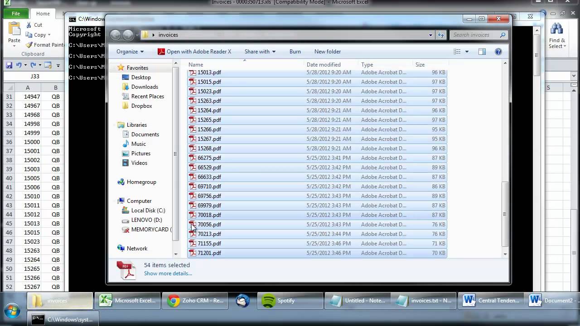
Task: Click the PDF icon of 71201.pdf
Action: 193,253
